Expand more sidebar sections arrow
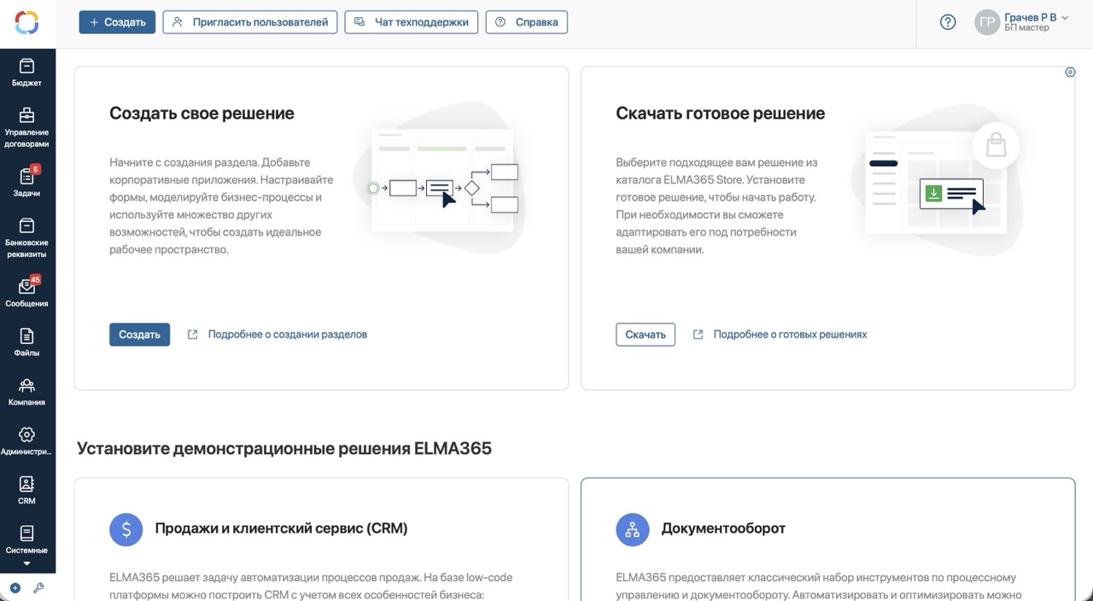 coord(26,563)
